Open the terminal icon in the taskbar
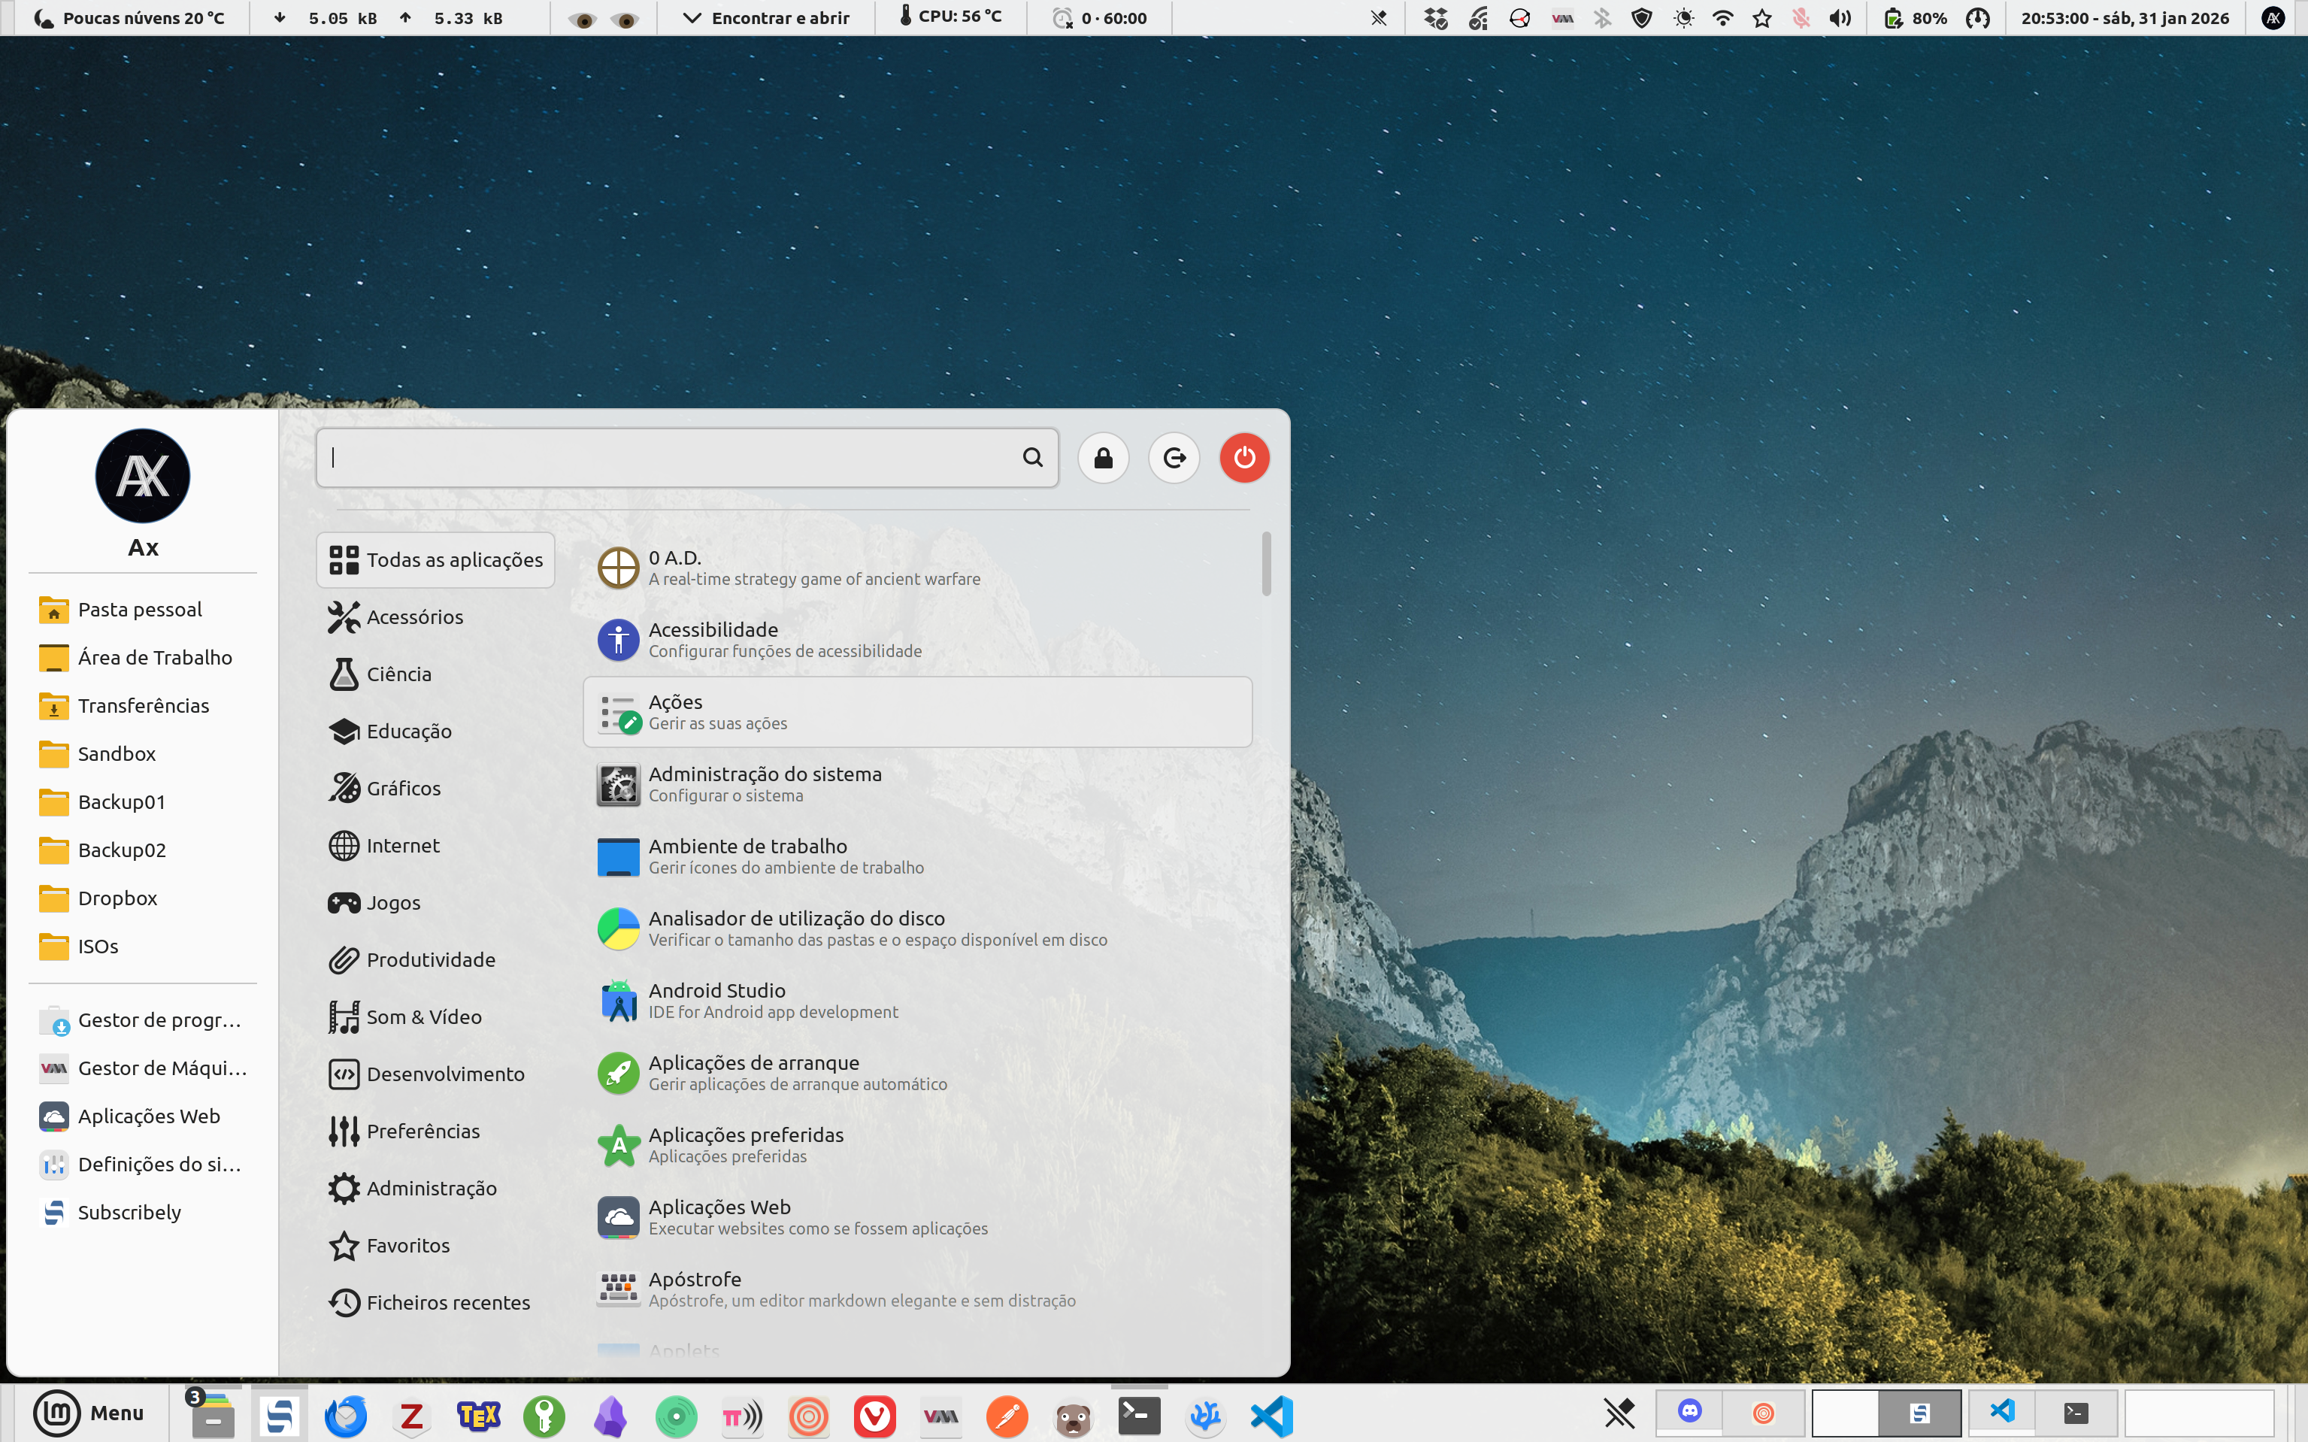 pyautogui.click(x=1139, y=1415)
